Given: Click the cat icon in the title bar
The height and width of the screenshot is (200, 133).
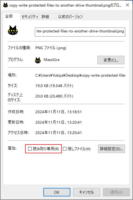Looking at the screenshot, I should pyautogui.click(x=5, y=5).
